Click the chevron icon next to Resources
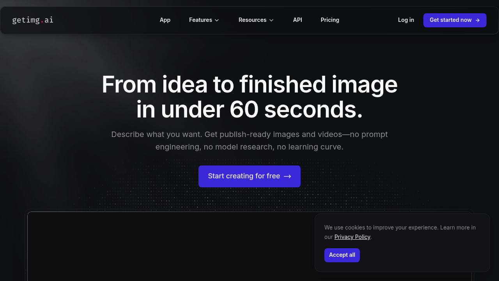499x281 pixels. (x=271, y=20)
